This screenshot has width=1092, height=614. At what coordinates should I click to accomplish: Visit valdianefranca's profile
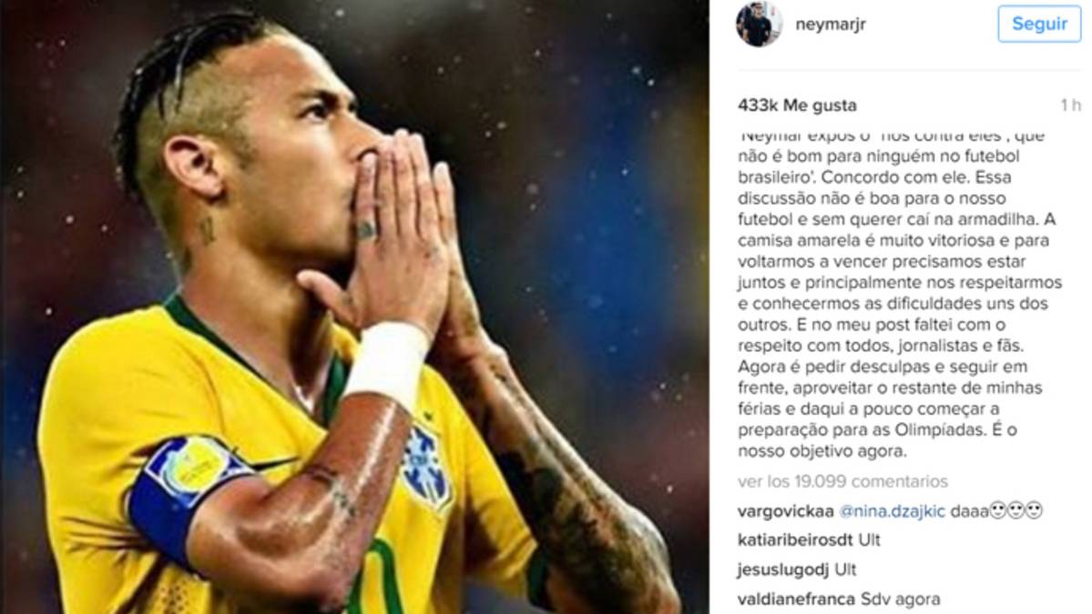click(796, 599)
